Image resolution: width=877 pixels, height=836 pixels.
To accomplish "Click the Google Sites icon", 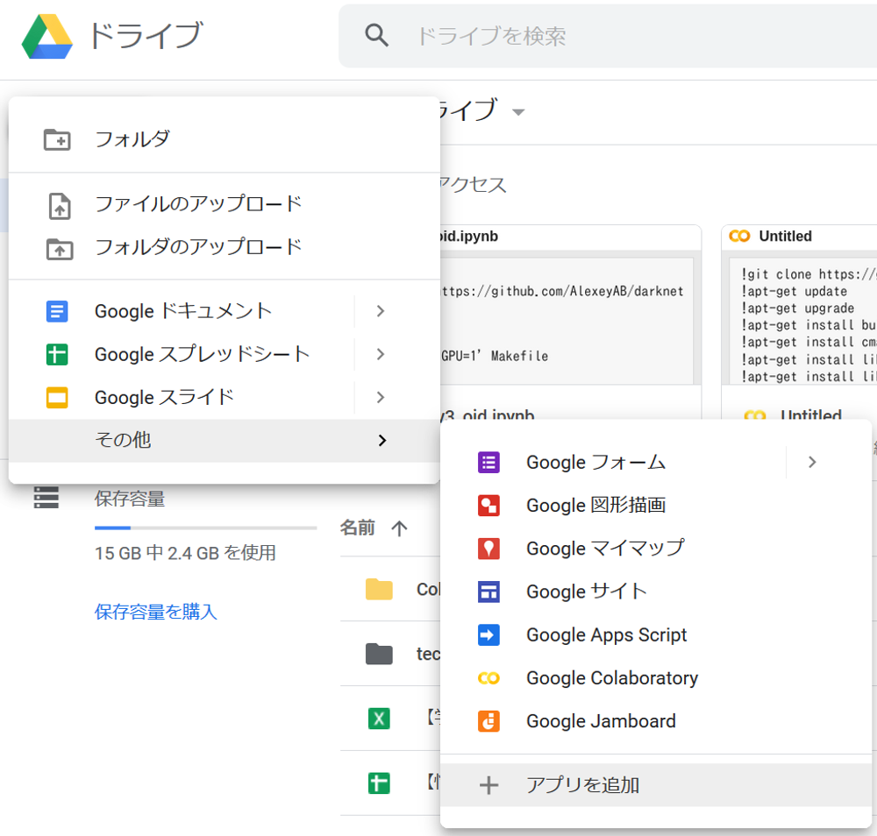I will pyautogui.click(x=488, y=592).
